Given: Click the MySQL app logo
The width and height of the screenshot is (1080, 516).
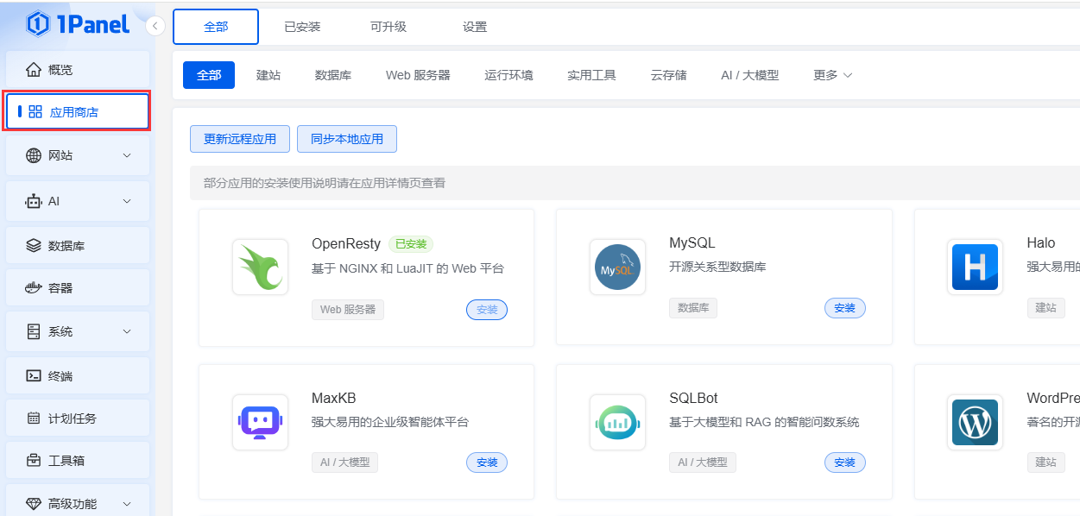Looking at the screenshot, I should pos(617,267).
